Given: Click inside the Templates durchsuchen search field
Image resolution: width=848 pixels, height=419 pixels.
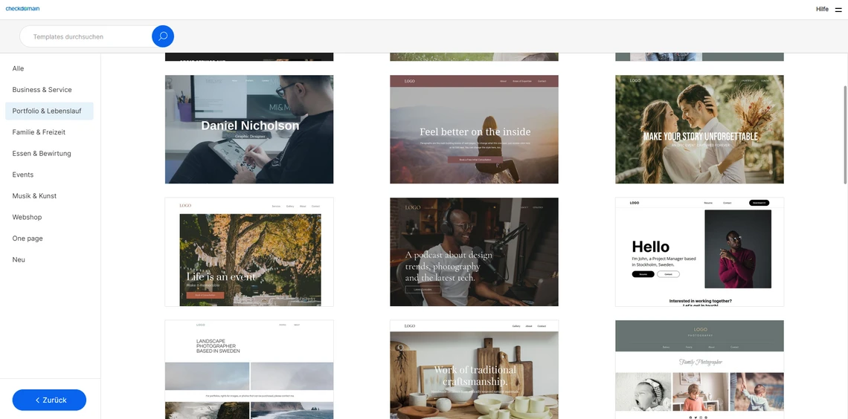Looking at the screenshot, I should pos(86,36).
